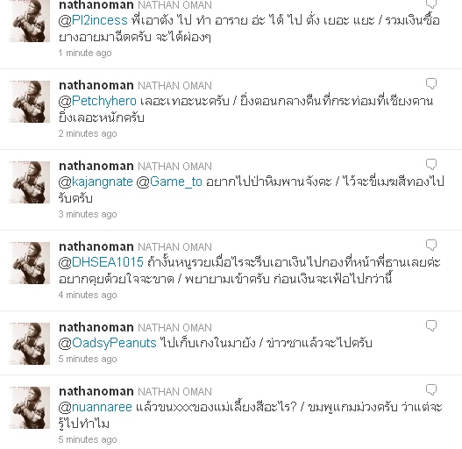Click speech bubble icon on @Petchyhero tweet

(x=431, y=83)
